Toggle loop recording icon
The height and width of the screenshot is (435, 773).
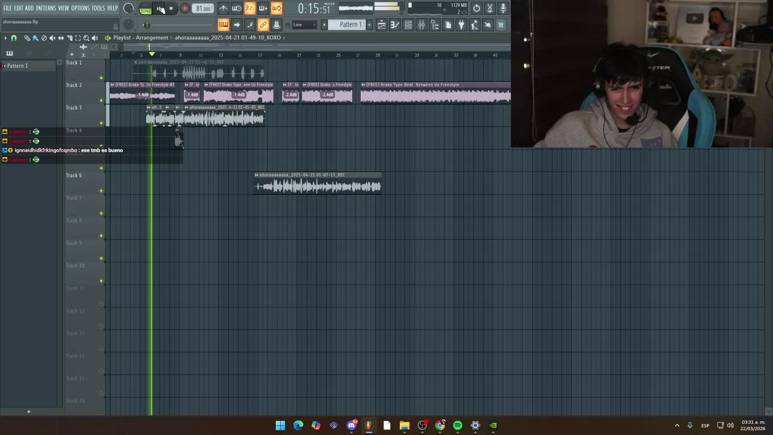tap(276, 8)
